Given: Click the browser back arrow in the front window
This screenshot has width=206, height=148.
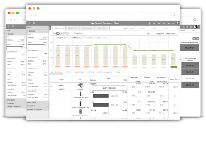Looking at the screenshot, I should pyautogui.click(x=31, y=15).
